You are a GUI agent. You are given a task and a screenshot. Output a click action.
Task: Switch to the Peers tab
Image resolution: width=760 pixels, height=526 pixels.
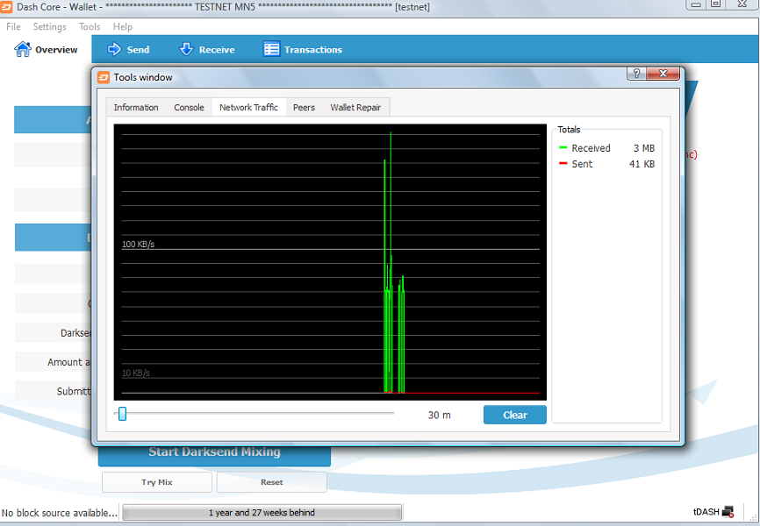304,108
